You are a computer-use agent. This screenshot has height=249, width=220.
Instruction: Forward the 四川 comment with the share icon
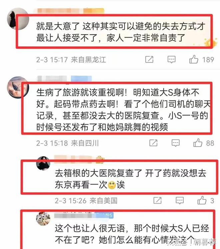[x=153, y=143]
